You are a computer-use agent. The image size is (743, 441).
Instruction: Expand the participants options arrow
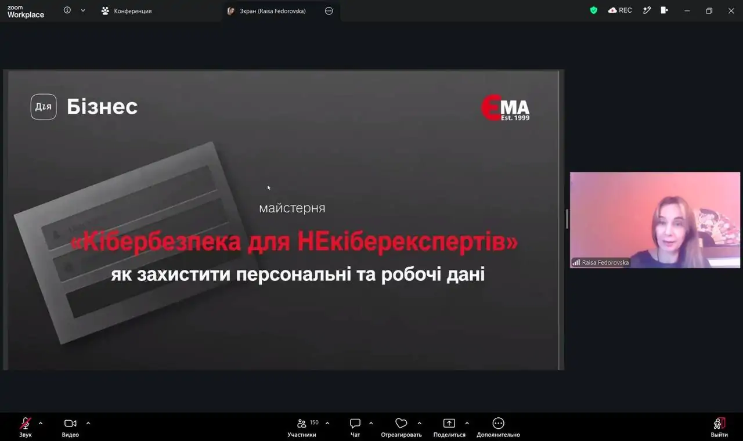coord(327,423)
